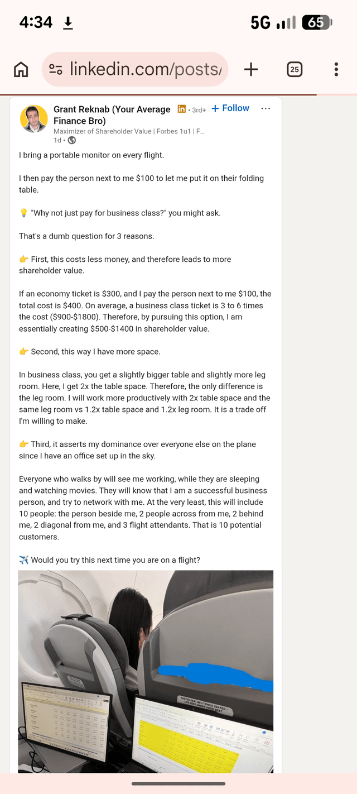Screen dimensions: 357x794
Task: Tap the browser home icon
Action: (21, 69)
